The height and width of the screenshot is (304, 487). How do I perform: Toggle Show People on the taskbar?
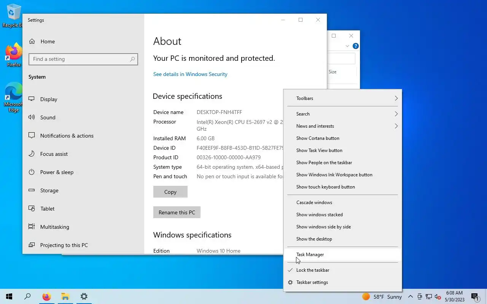[x=342, y=163]
